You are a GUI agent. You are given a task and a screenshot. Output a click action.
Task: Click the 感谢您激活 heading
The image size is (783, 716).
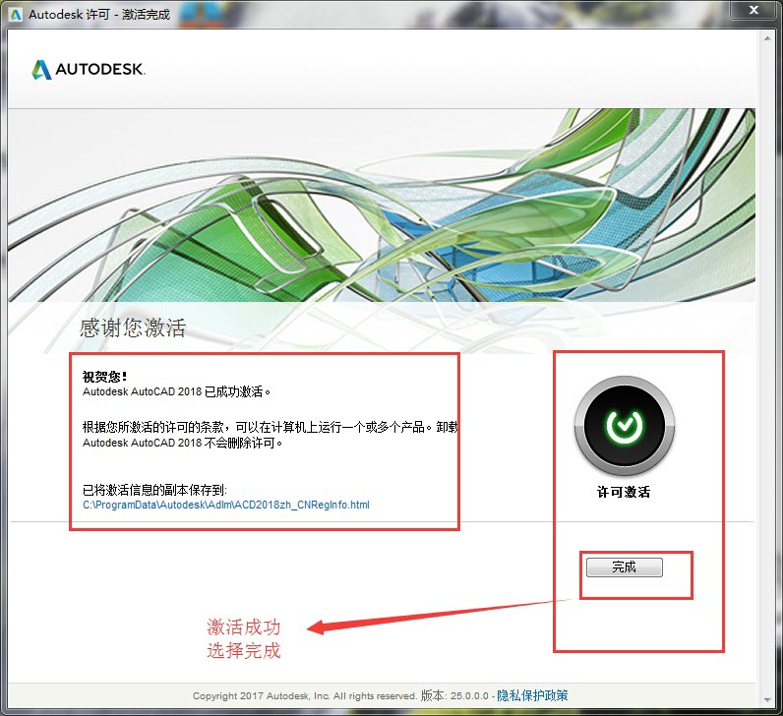point(132,328)
